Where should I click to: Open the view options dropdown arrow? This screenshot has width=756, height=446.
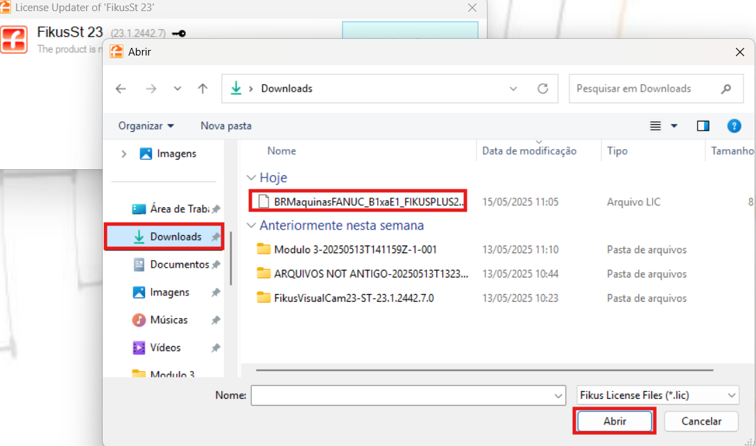[x=674, y=126]
